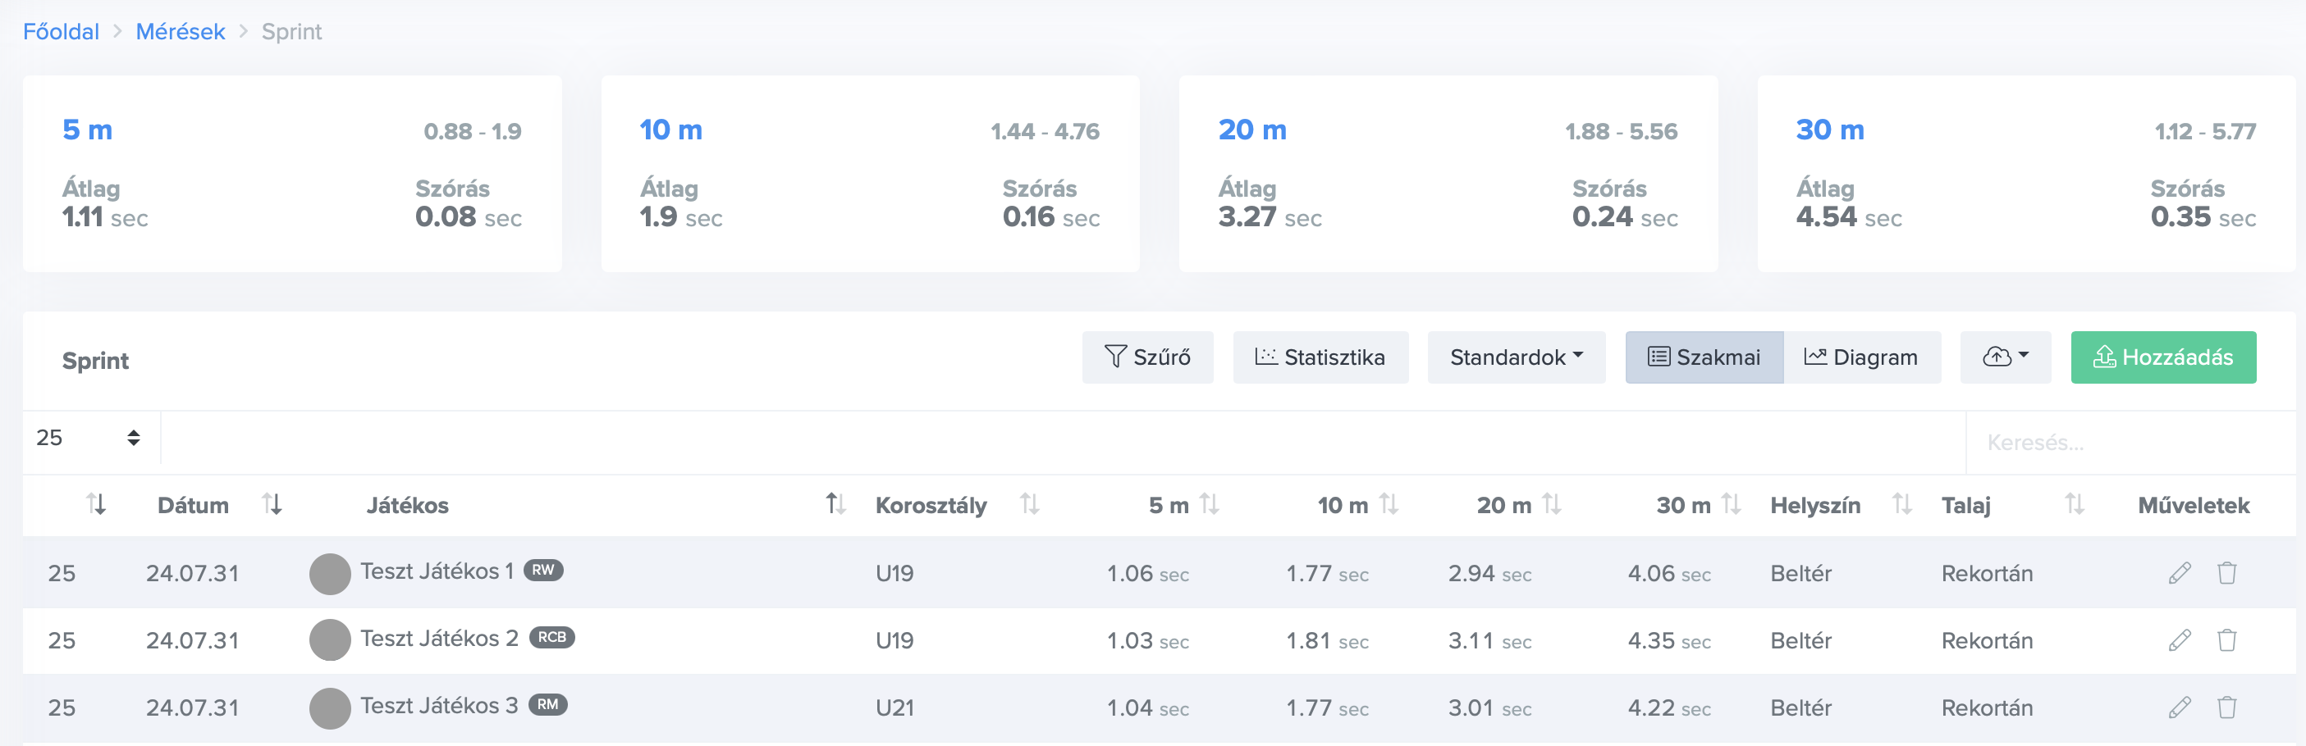Sort by Korosztály column arrows
Screen dimensions: 2306x746
[1029, 504]
